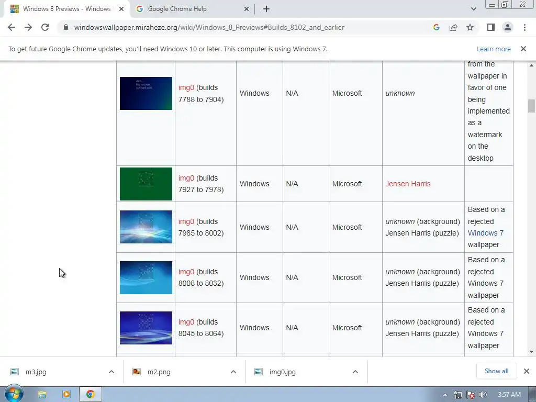The height and width of the screenshot is (402, 536).
Task: Bookmark this tab with the star
Action: point(470,27)
